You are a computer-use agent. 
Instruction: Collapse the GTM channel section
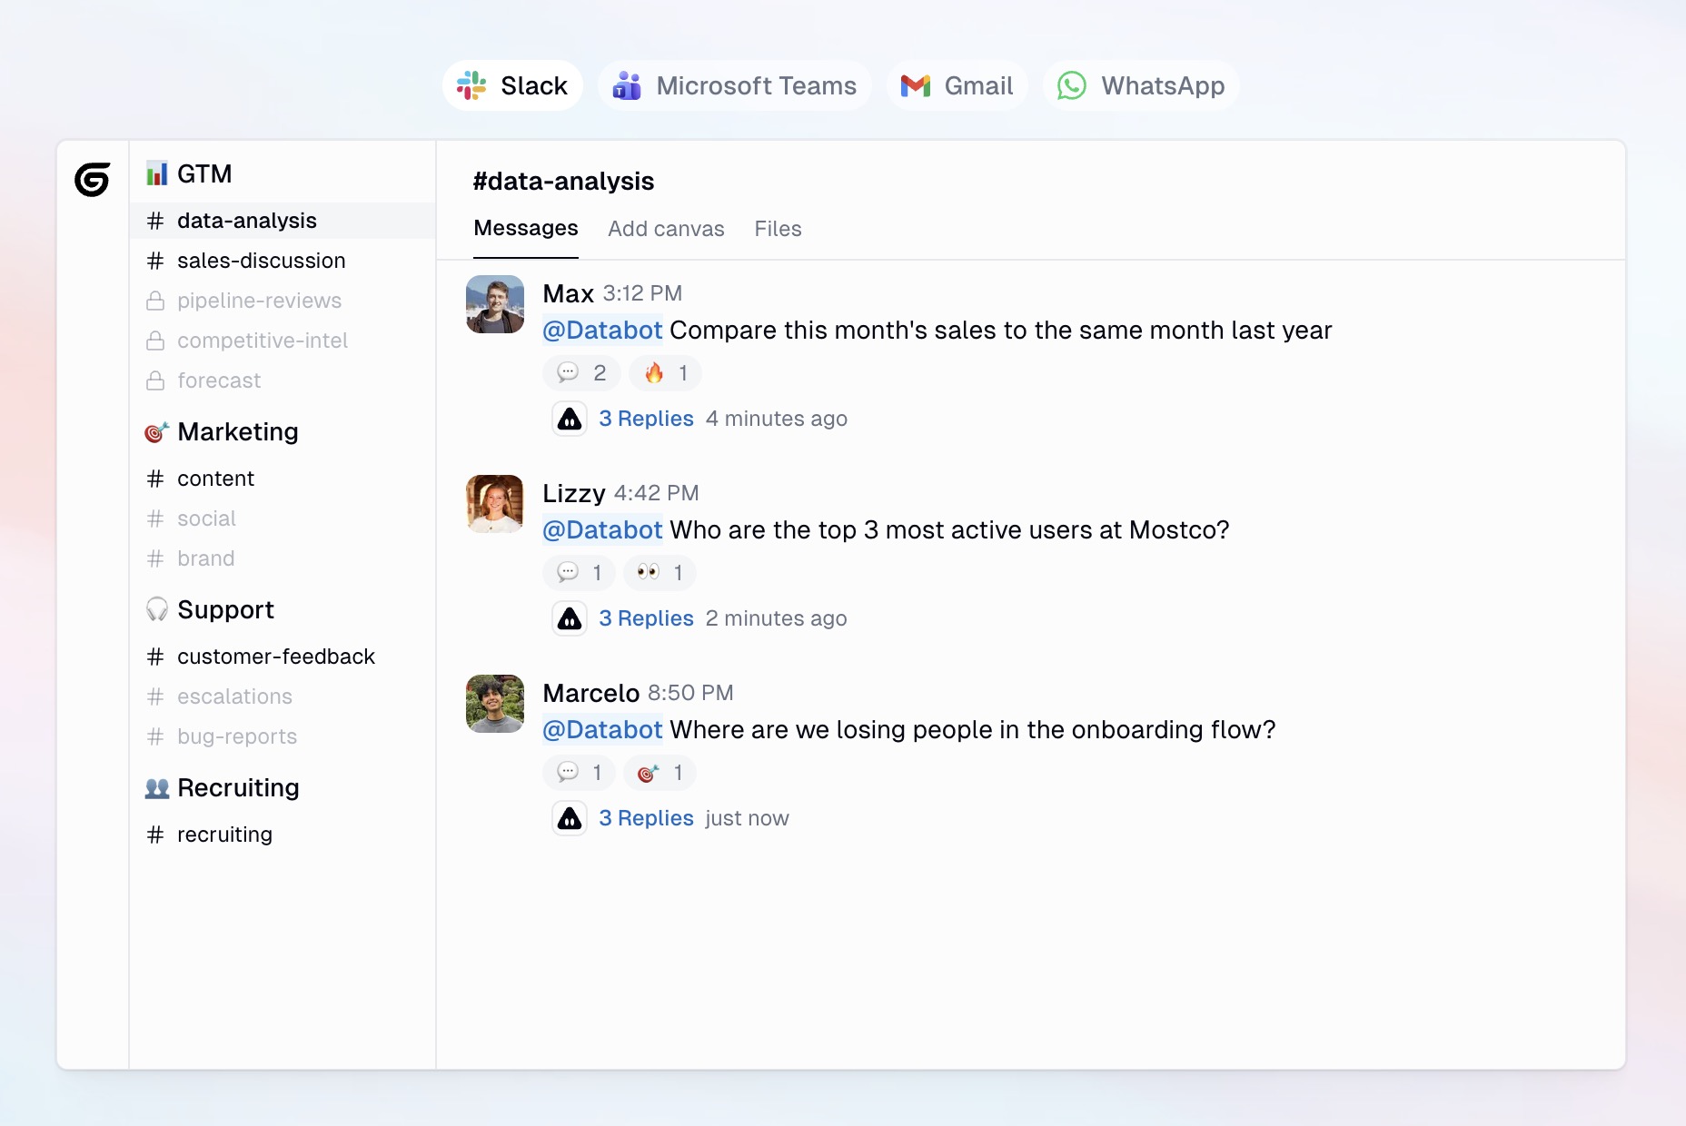[x=204, y=173]
